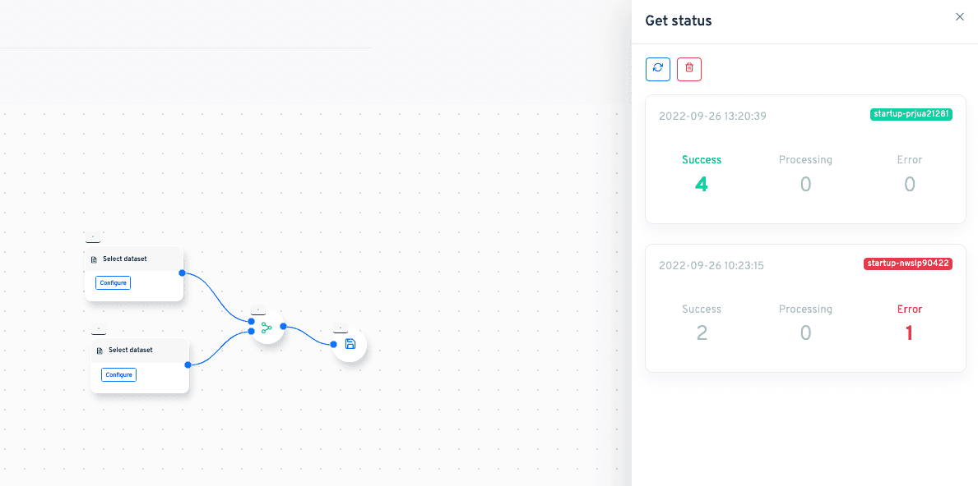Screen dimensions: 978x486
Task: Open the startup-nwslp90422 red badge
Action: tap(908, 264)
